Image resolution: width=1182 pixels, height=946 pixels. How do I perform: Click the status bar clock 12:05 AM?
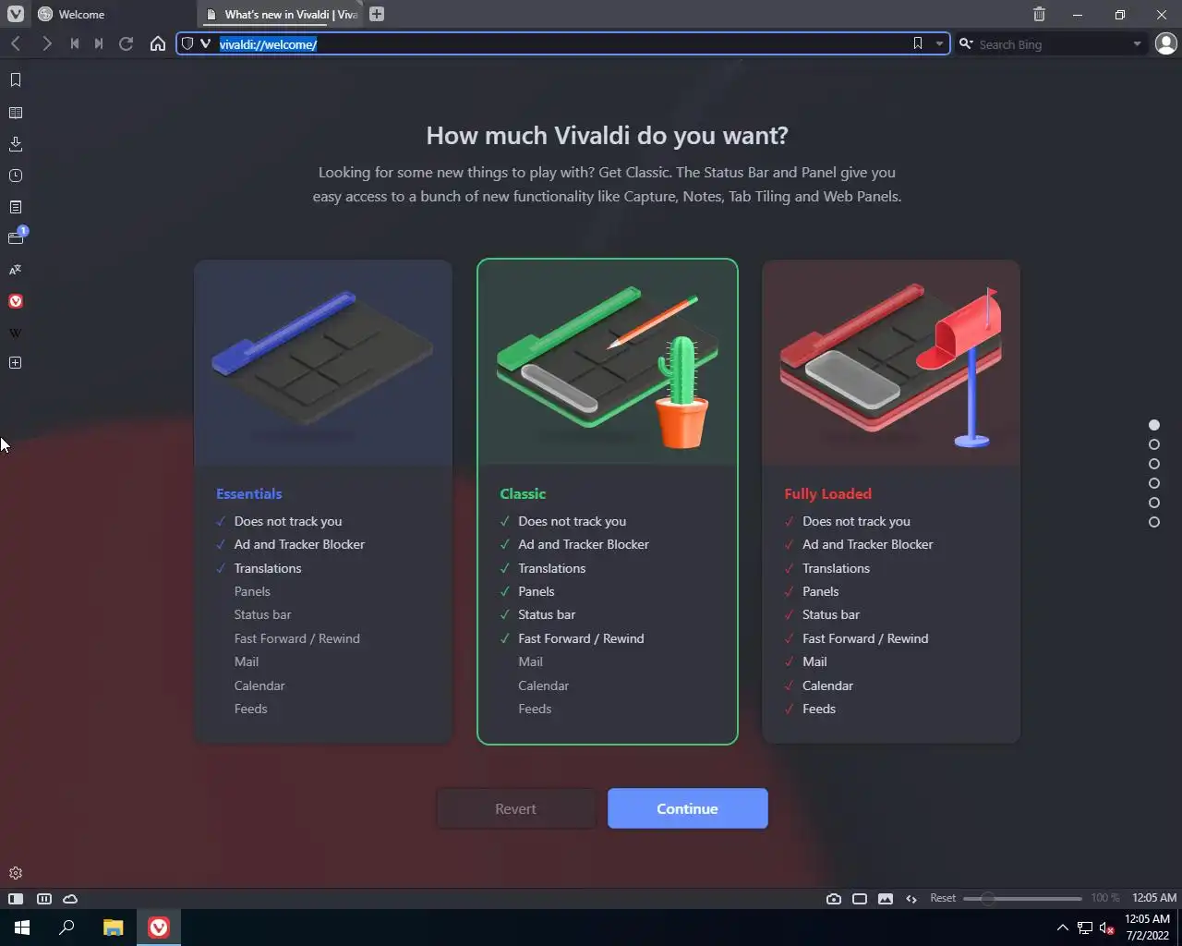click(1154, 898)
